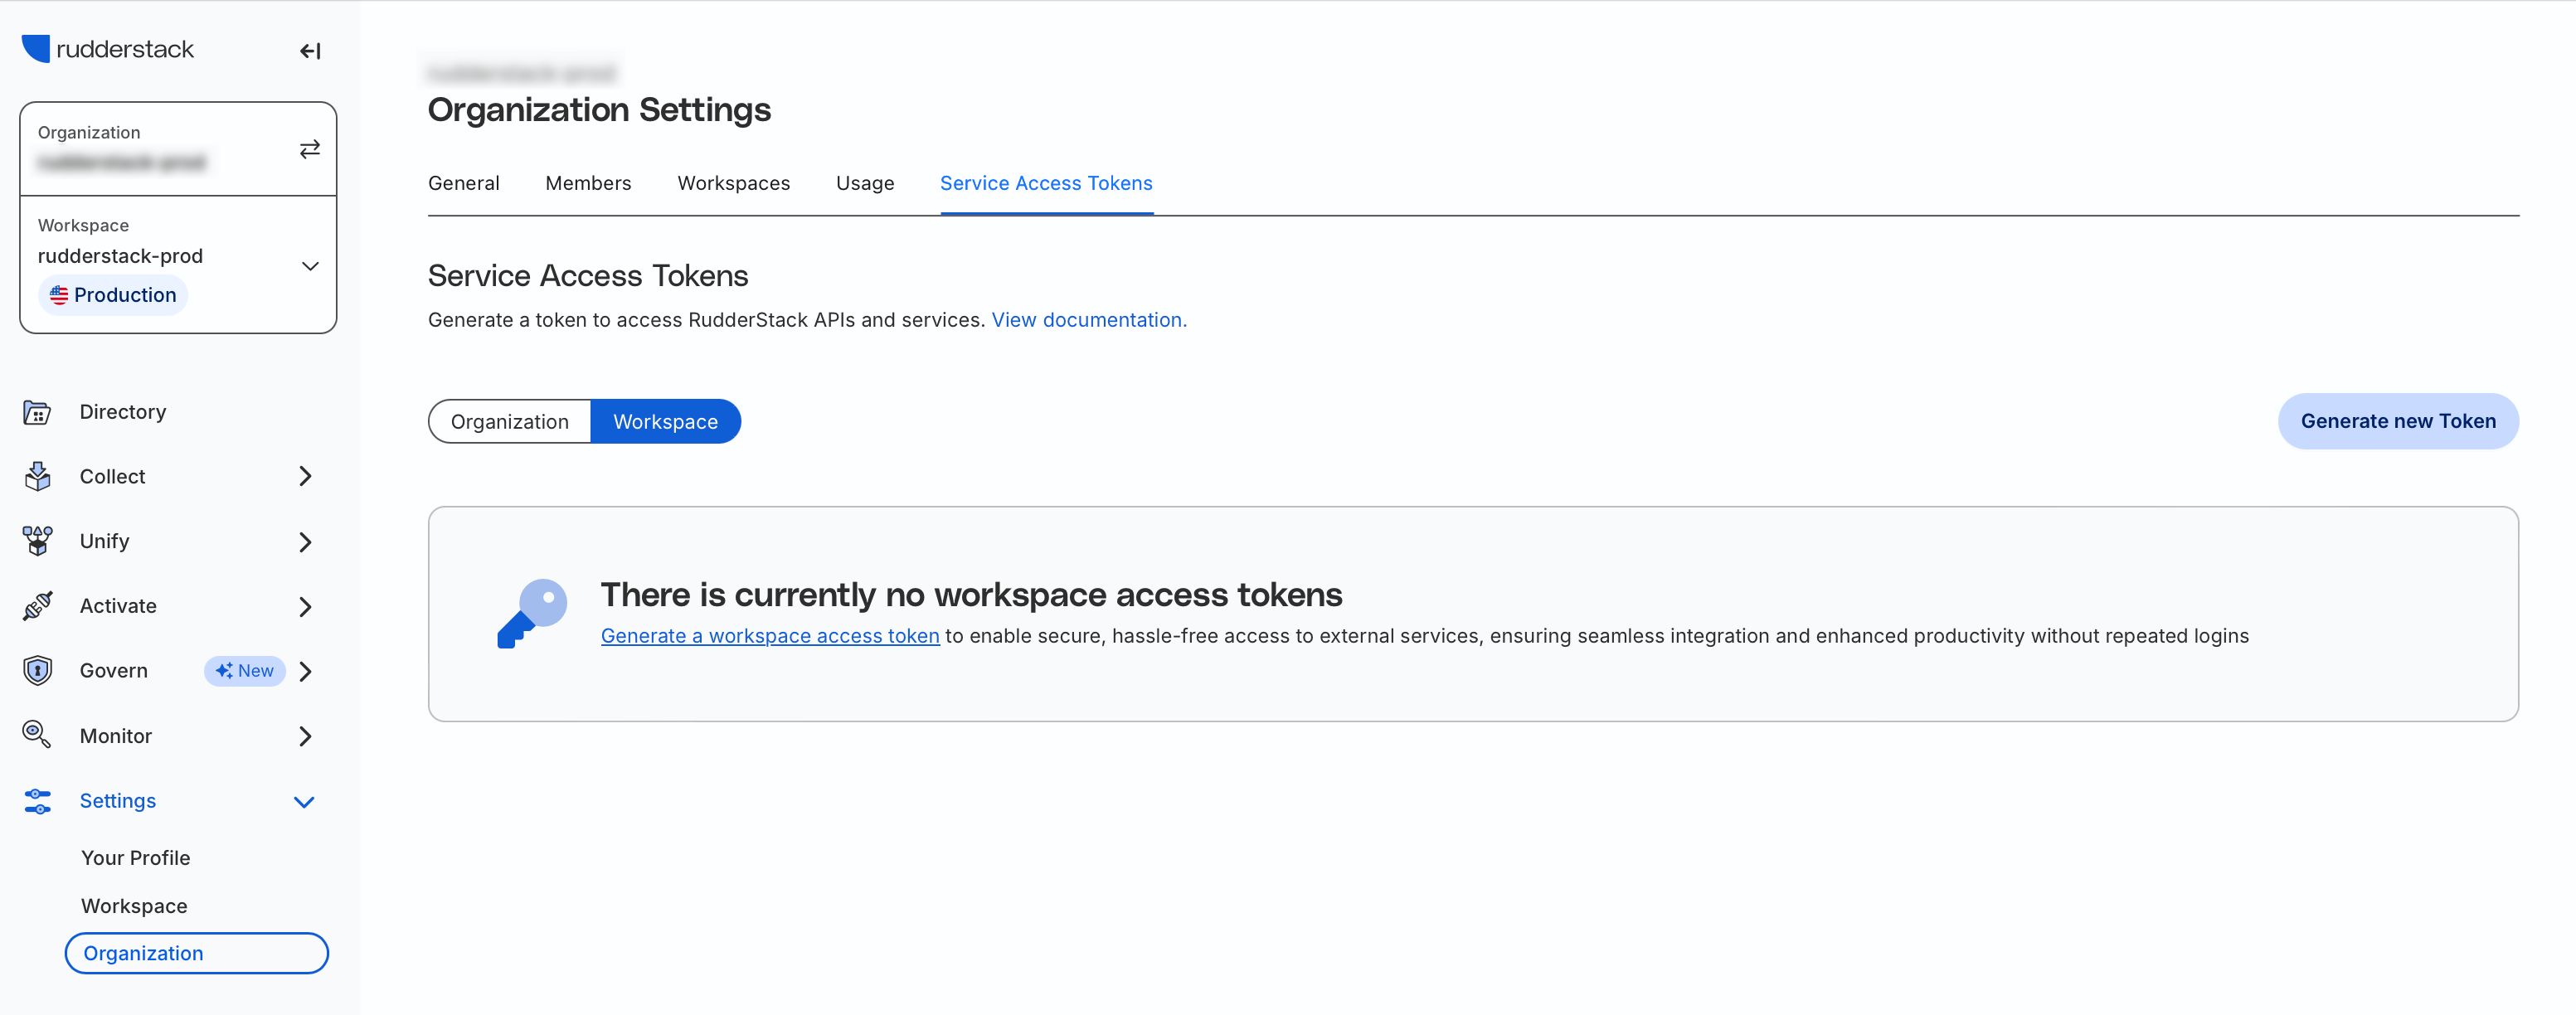Collapse the sidebar with arrow icon
Viewport: 2576px width, 1015px height.
click(310, 51)
